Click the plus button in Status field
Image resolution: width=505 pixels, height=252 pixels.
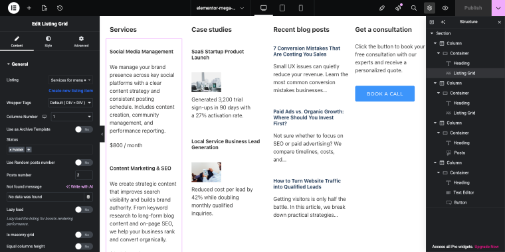point(29,149)
